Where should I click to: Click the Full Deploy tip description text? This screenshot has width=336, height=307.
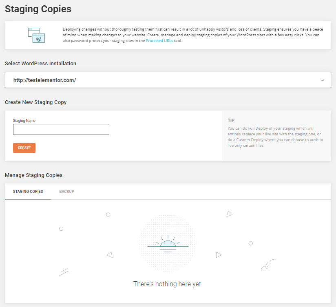275,137
